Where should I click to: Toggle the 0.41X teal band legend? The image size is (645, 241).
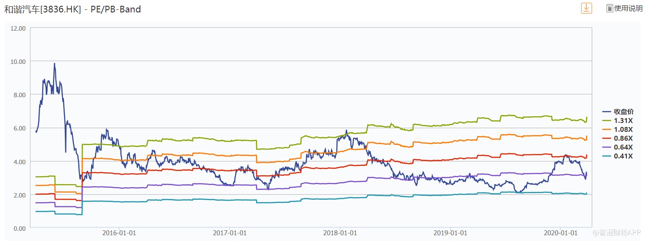coord(623,156)
